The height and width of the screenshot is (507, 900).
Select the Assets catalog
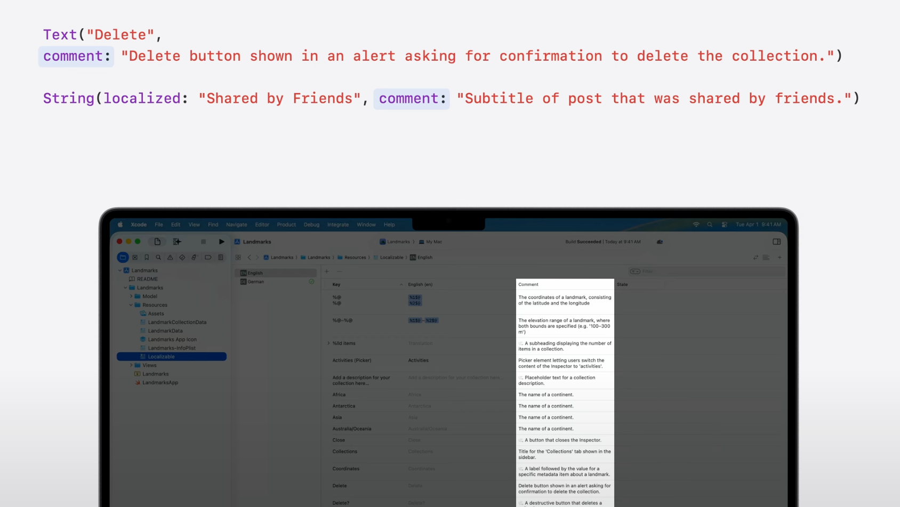(x=156, y=314)
